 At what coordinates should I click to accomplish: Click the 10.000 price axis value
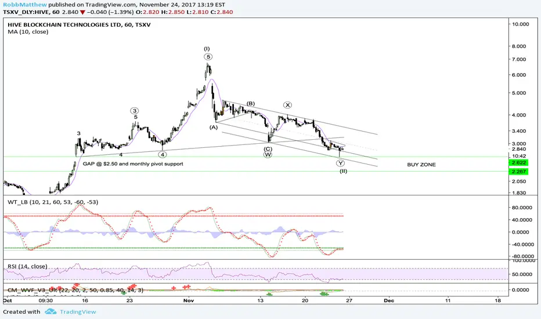(521, 24)
